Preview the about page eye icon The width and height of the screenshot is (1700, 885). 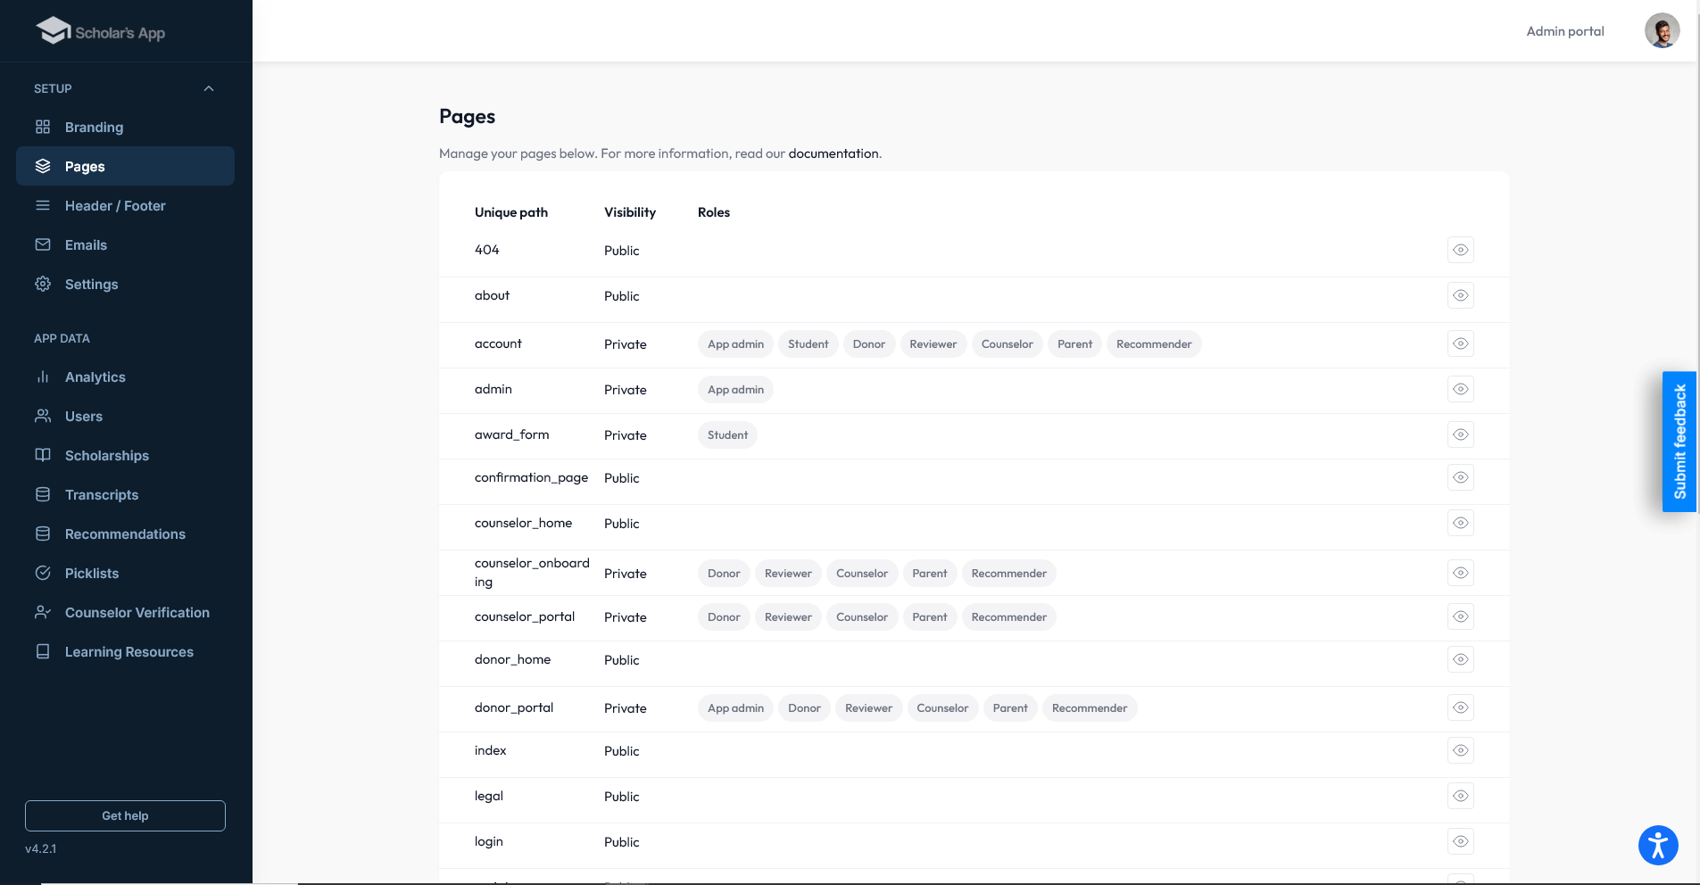point(1461,295)
